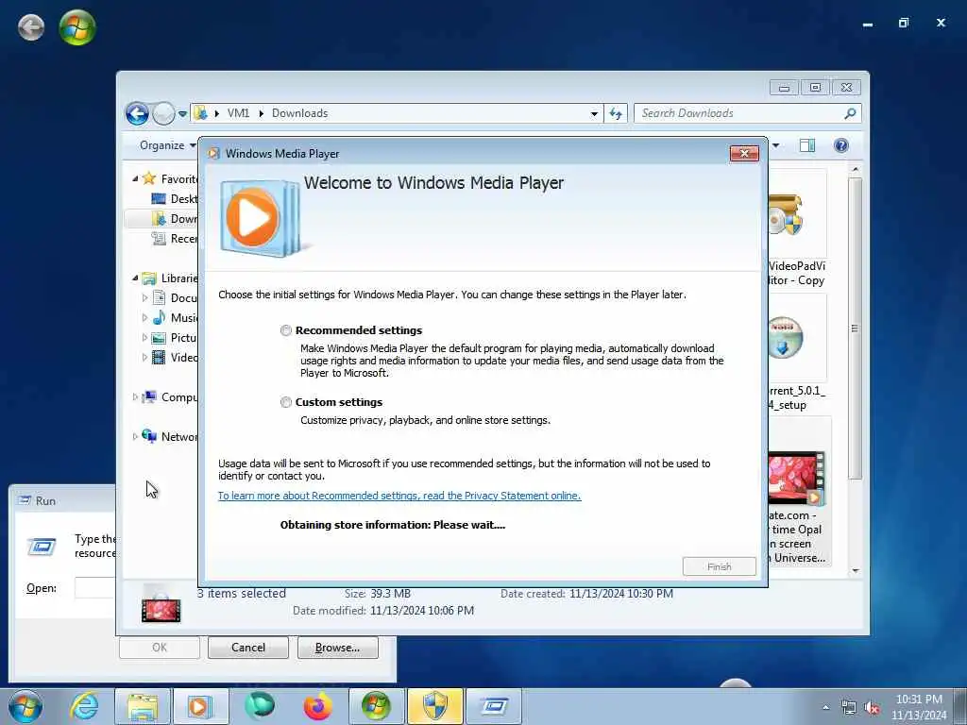Expand the Network tree node

click(x=135, y=436)
